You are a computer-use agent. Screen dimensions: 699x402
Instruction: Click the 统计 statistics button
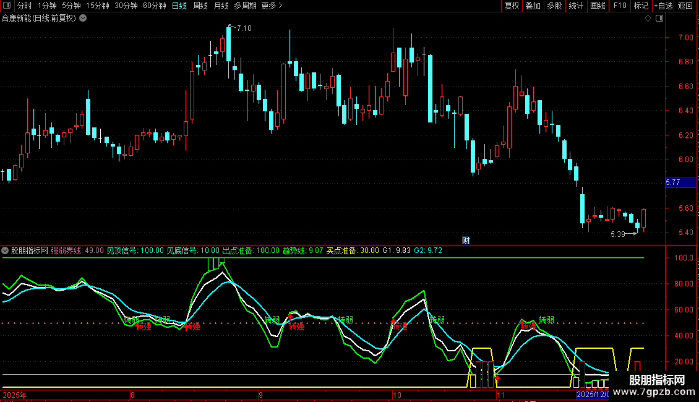[x=576, y=6]
